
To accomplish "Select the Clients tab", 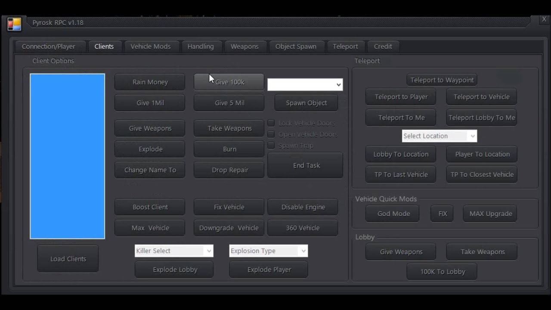I will pos(104,46).
